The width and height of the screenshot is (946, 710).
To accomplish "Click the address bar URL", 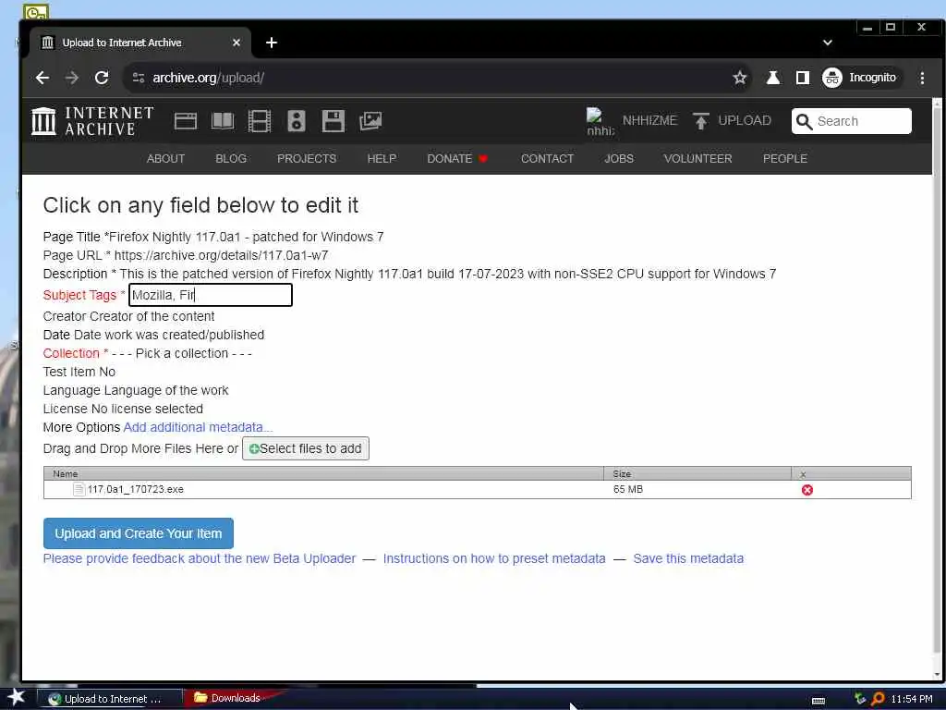I will (x=208, y=78).
